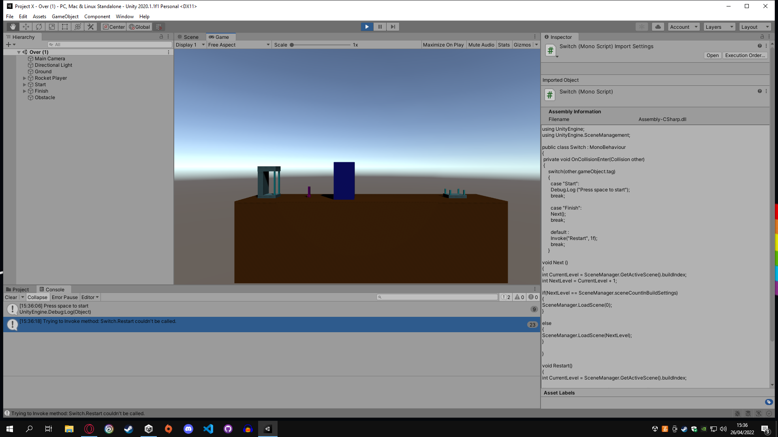Expand the Rocket Player hierarchy item

[x=25, y=78]
